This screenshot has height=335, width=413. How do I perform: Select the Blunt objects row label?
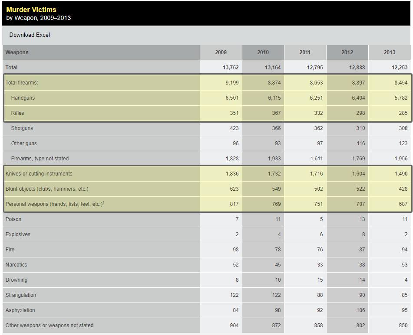pos(46,189)
